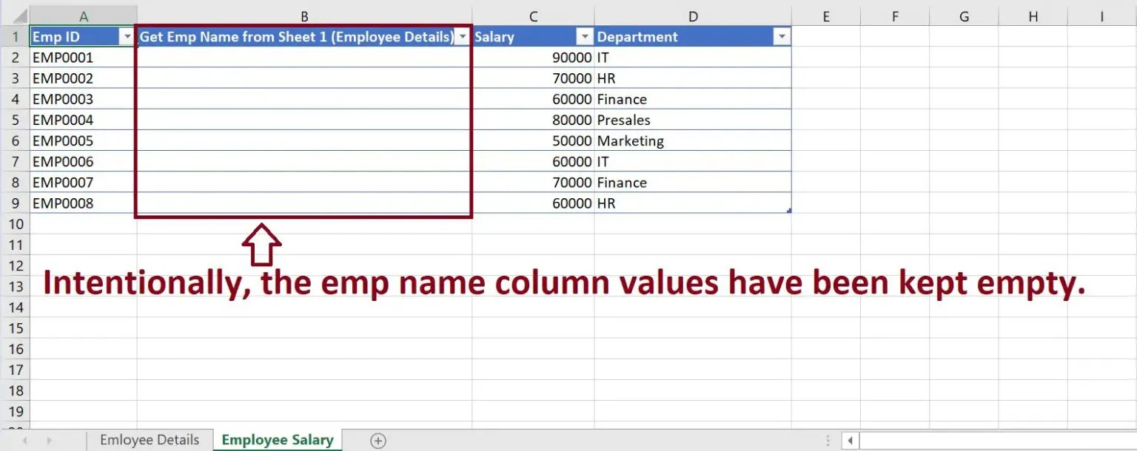Open the Salary filter dropdown
This screenshot has width=1137, height=451.
point(584,36)
